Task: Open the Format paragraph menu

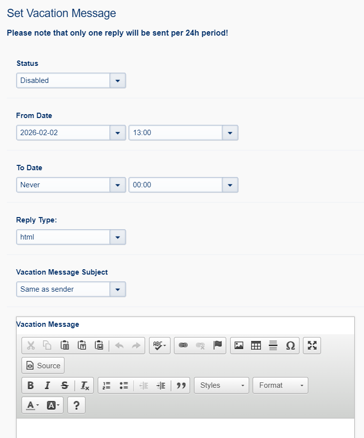Action: coord(280,385)
